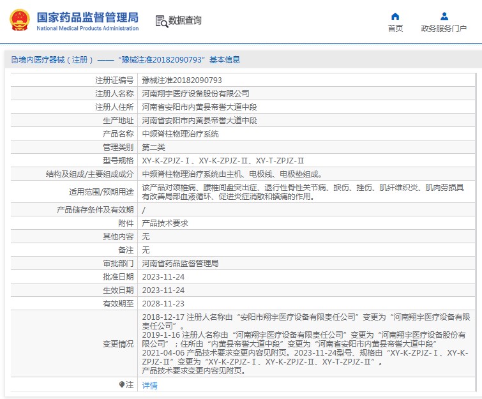Select the 产品名称 label
Viewport: 482px width, 399px height.
coord(118,133)
